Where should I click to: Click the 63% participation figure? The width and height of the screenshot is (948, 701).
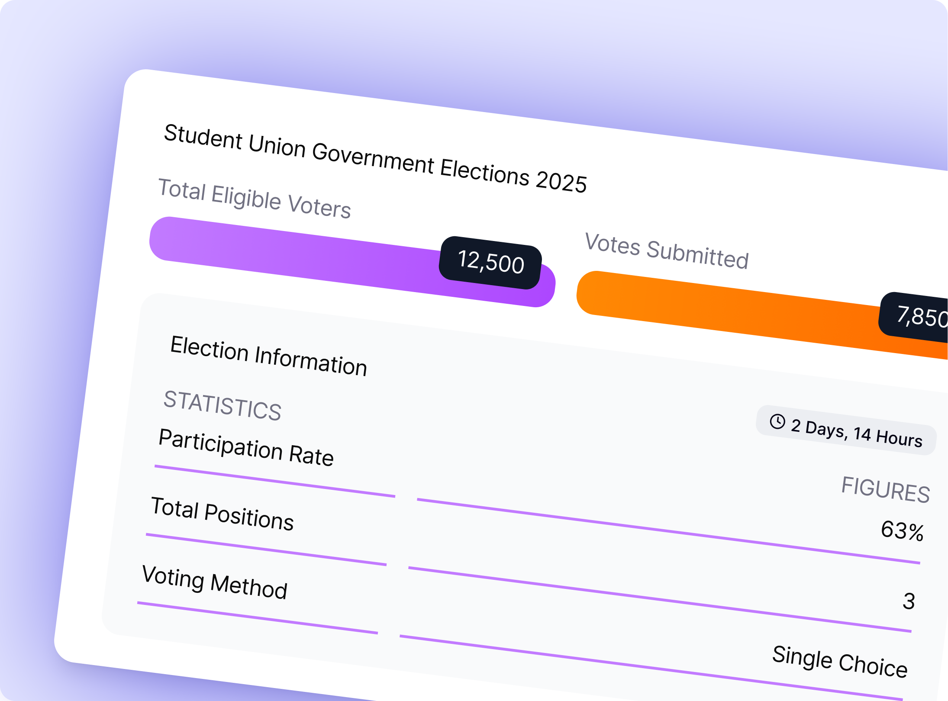(x=902, y=531)
